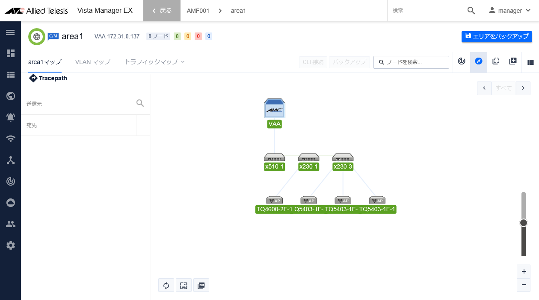
Task: Open system settings gear icon
Action: [x=10, y=245]
